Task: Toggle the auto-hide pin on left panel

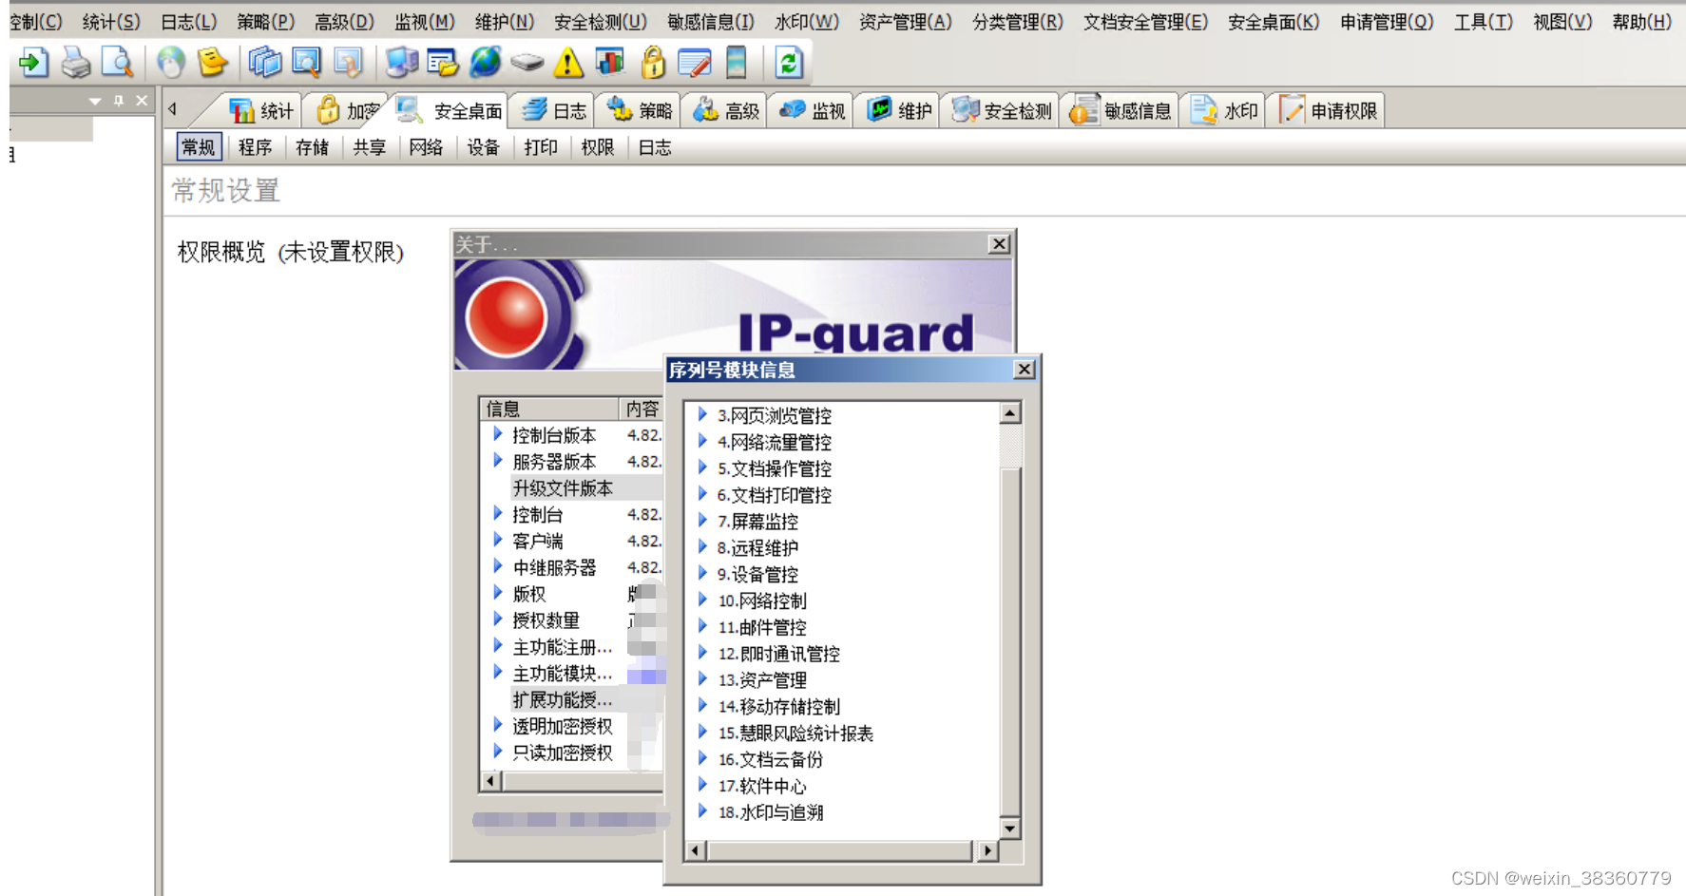Action: pyautogui.click(x=119, y=101)
